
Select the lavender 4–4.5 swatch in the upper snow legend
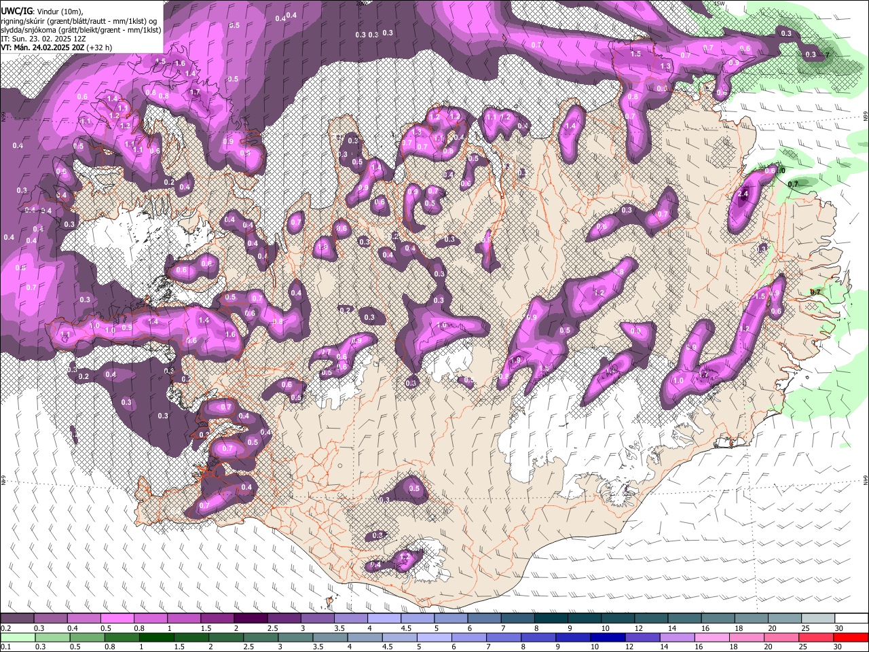pos(384,619)
